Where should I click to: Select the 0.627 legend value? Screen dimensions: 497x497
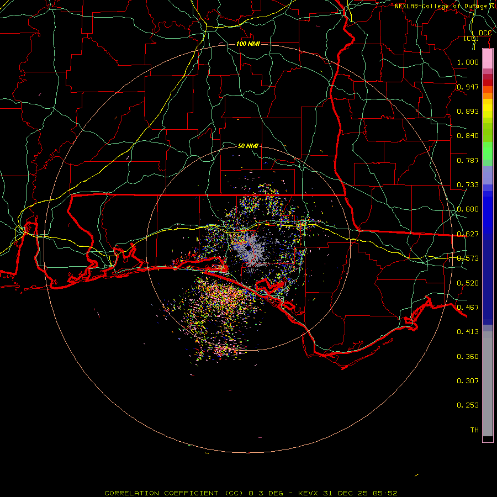[468, 234]
